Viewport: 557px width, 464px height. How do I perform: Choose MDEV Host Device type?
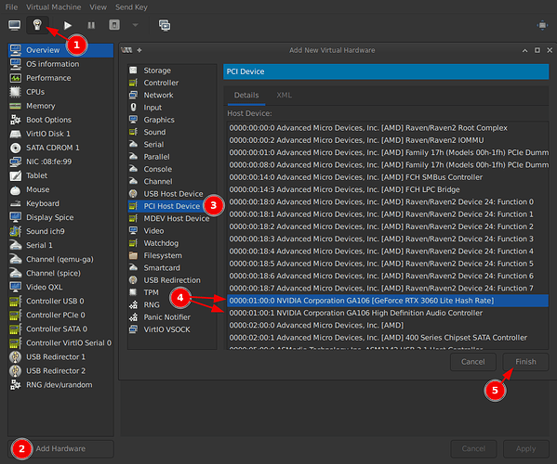click(172, 218)
